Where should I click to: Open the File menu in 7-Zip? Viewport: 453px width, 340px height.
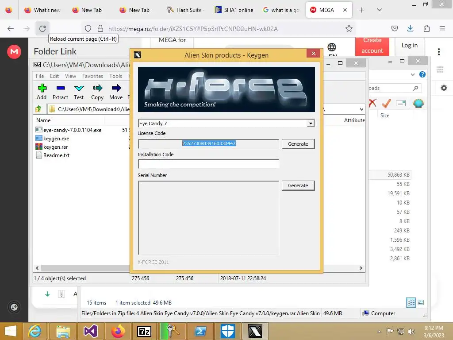[40, 76]
